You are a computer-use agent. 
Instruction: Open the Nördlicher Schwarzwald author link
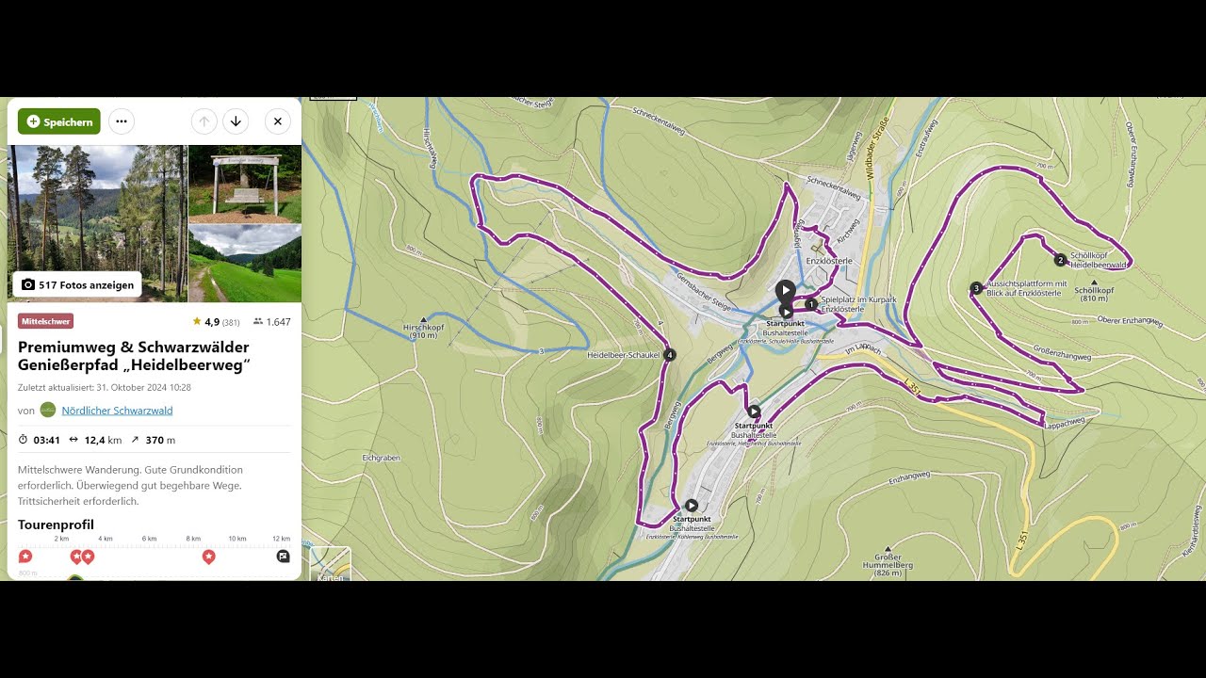(117, 411)
